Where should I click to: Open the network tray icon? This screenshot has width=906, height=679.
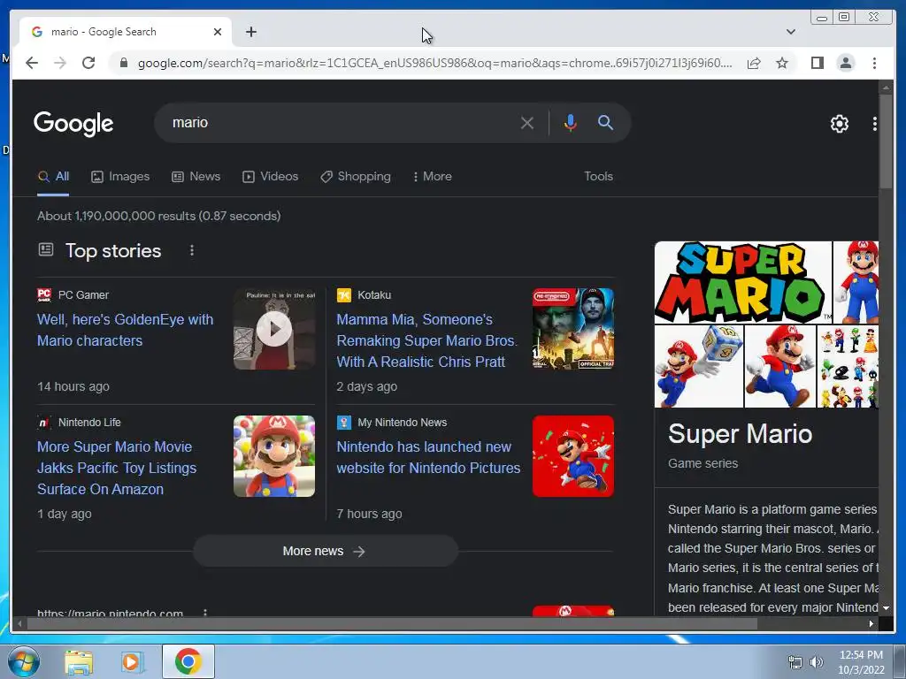(795, 662)
